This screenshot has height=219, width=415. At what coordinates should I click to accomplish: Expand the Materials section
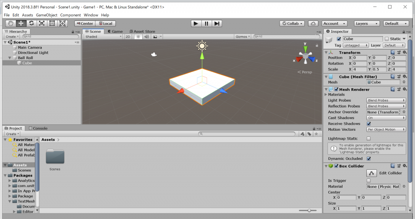click(326, 95)
